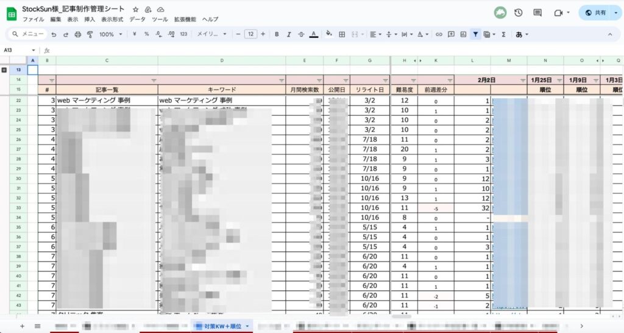Open the ファイル menu
624x333 pixels.
point(33,19)
